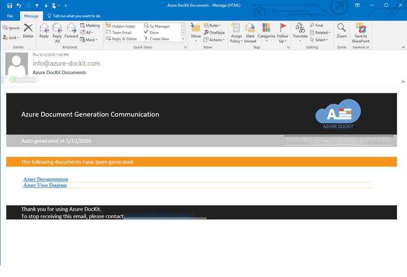Translate the message
Screen dimensions: 407x277
pos(300,32)
